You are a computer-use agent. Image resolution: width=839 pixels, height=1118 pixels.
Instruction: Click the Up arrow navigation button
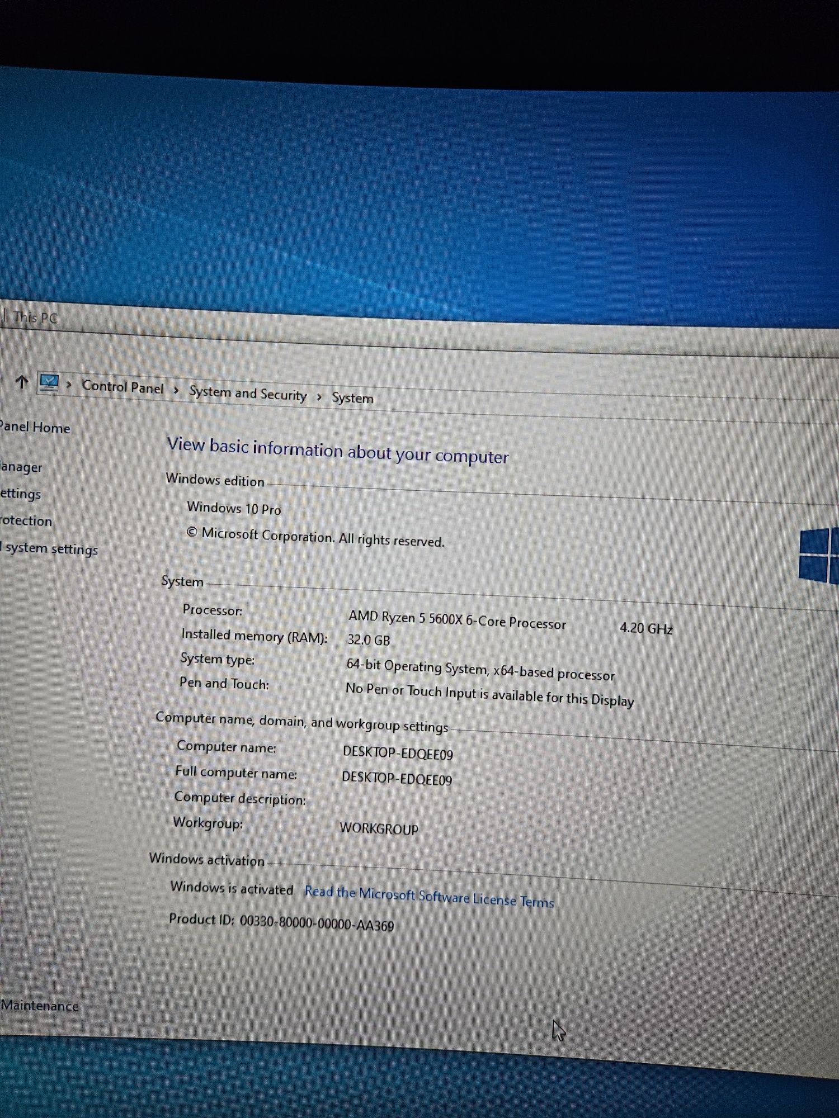[x=22, y=382]
